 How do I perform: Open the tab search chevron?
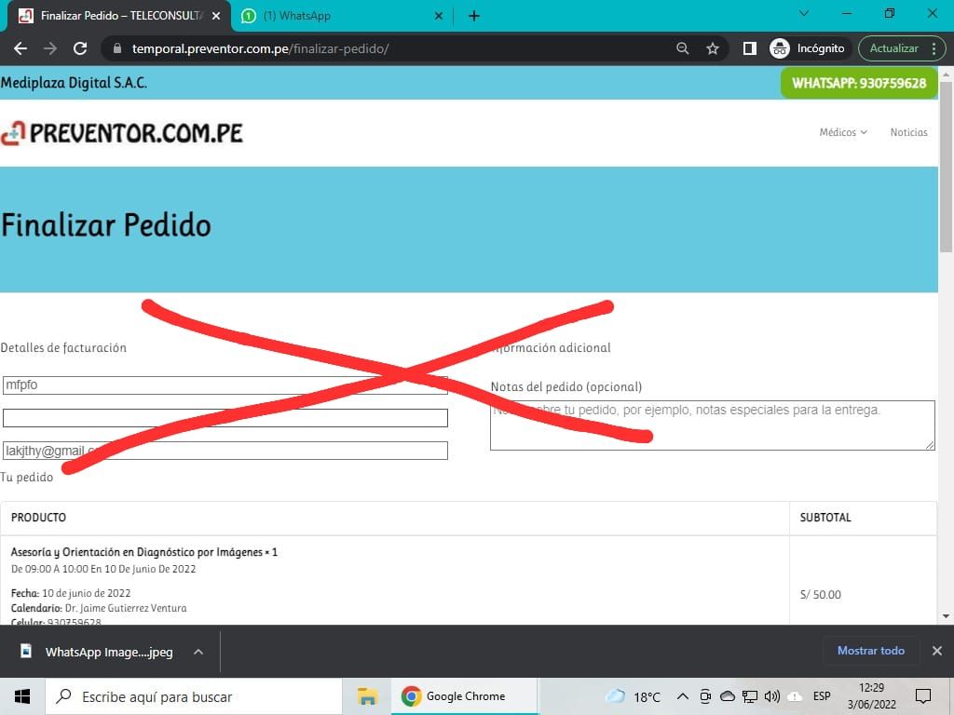805,13
